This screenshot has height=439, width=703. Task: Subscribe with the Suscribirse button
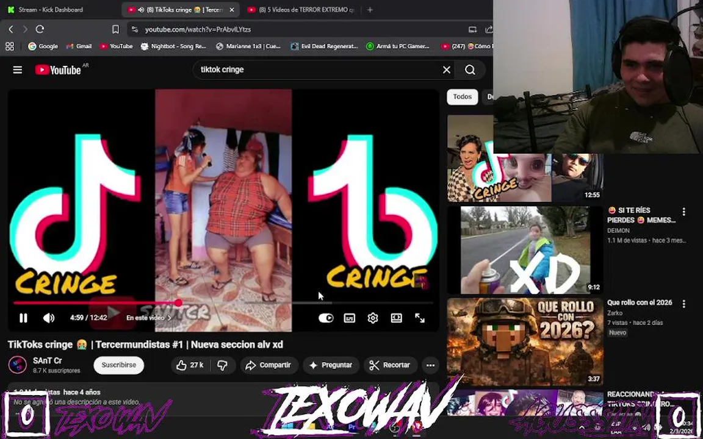119,365
